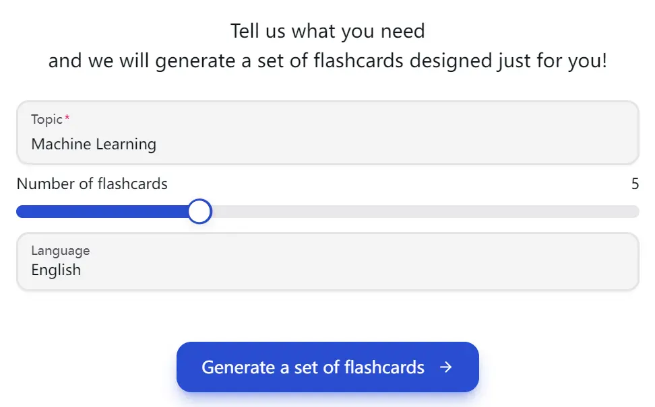Click the Language label inside the field
Screen dimensions: 655x407
[59, 250]
